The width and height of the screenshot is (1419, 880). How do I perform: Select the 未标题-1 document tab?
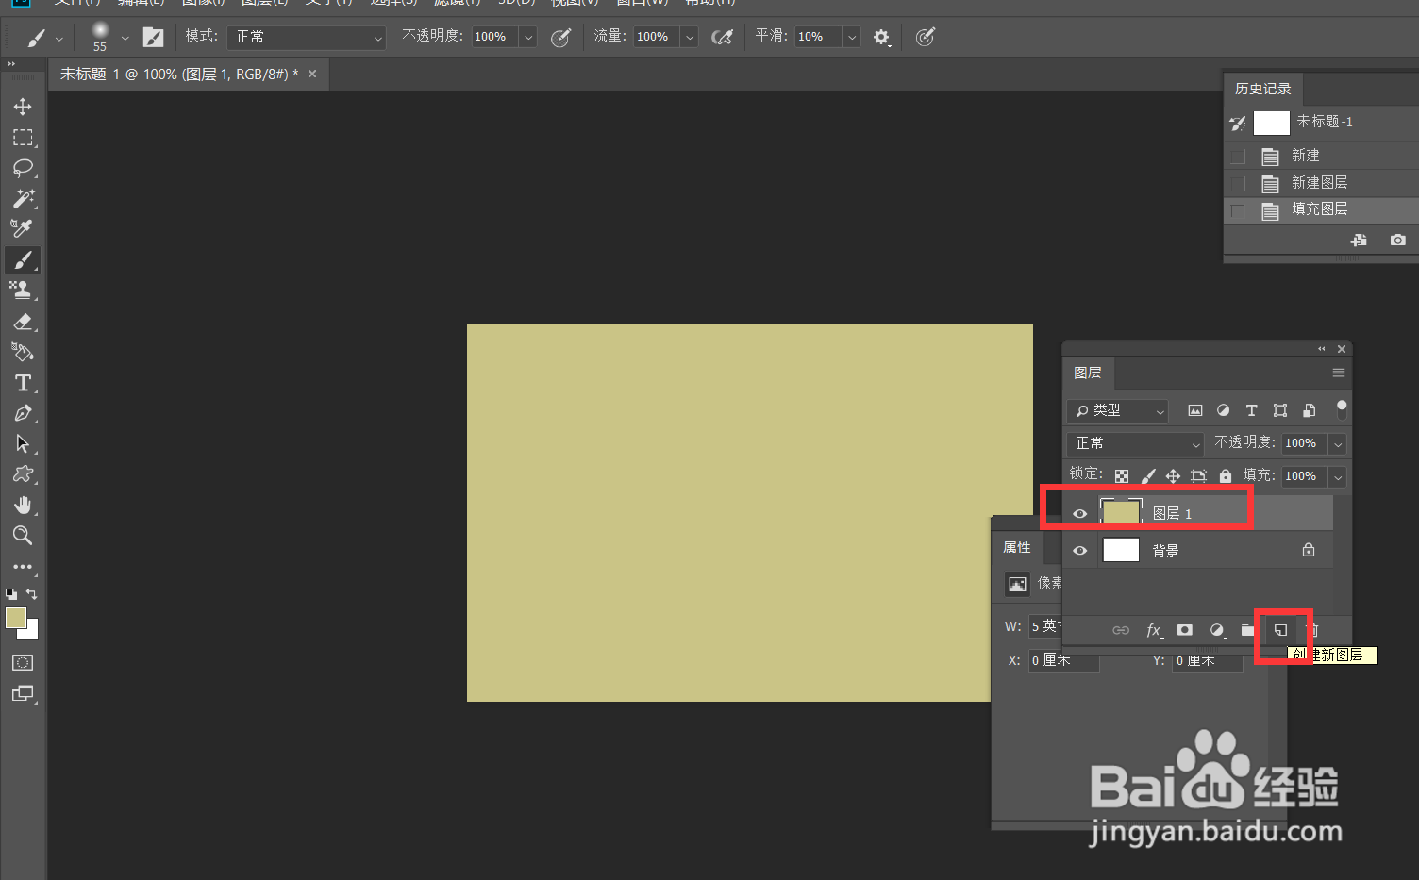point(179,74)
